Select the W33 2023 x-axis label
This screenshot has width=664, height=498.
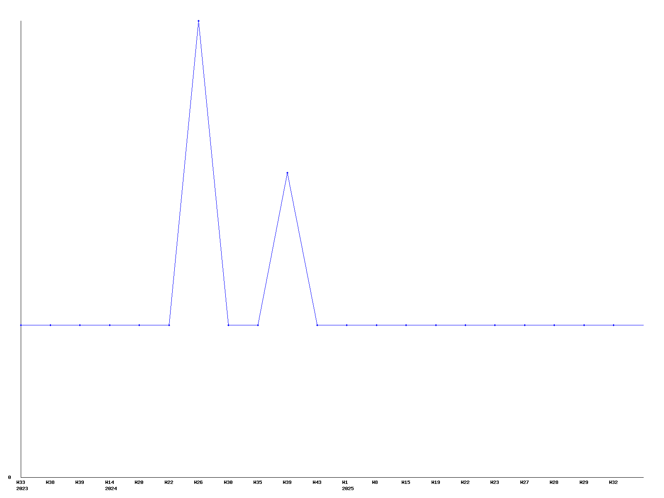point(22,485)
